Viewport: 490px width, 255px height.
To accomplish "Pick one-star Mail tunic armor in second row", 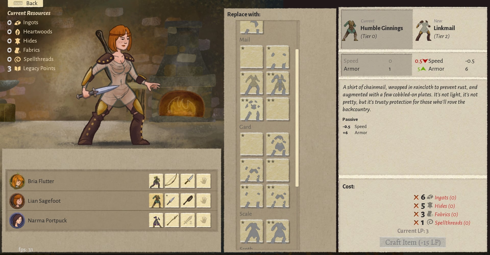I will [x=251, y=83].
